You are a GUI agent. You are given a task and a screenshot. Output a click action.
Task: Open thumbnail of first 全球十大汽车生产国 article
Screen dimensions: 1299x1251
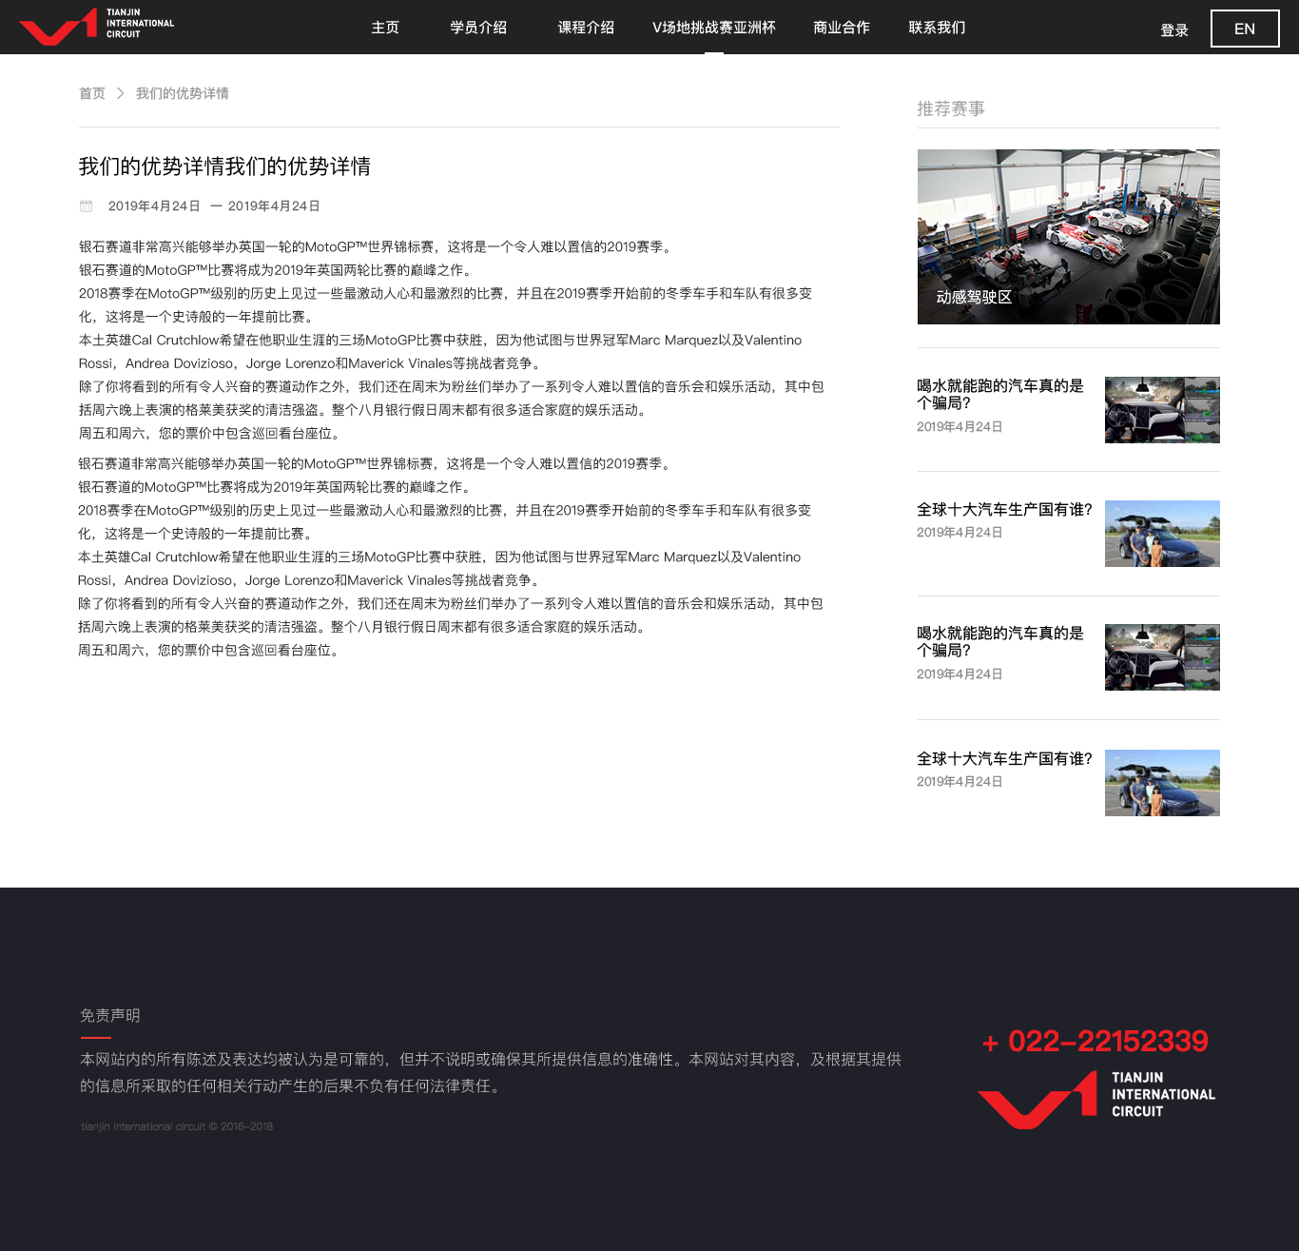pos(1162,534)
